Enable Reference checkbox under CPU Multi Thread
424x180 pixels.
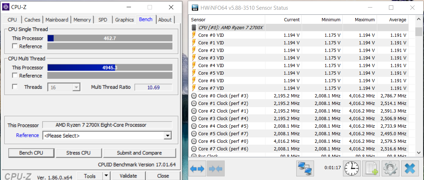(x=15, y=75)
